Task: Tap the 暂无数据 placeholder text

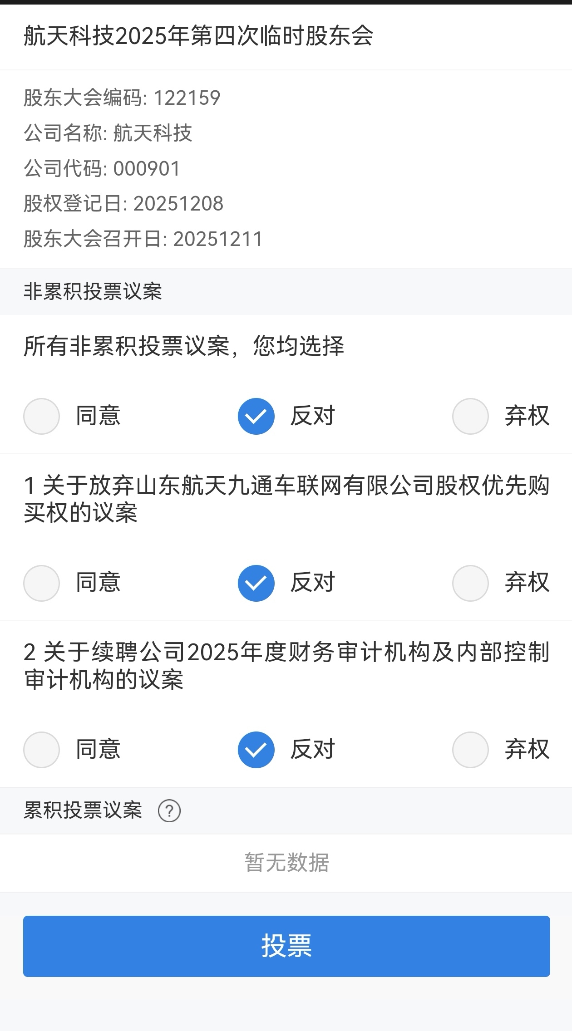Action: coord(286,862)
